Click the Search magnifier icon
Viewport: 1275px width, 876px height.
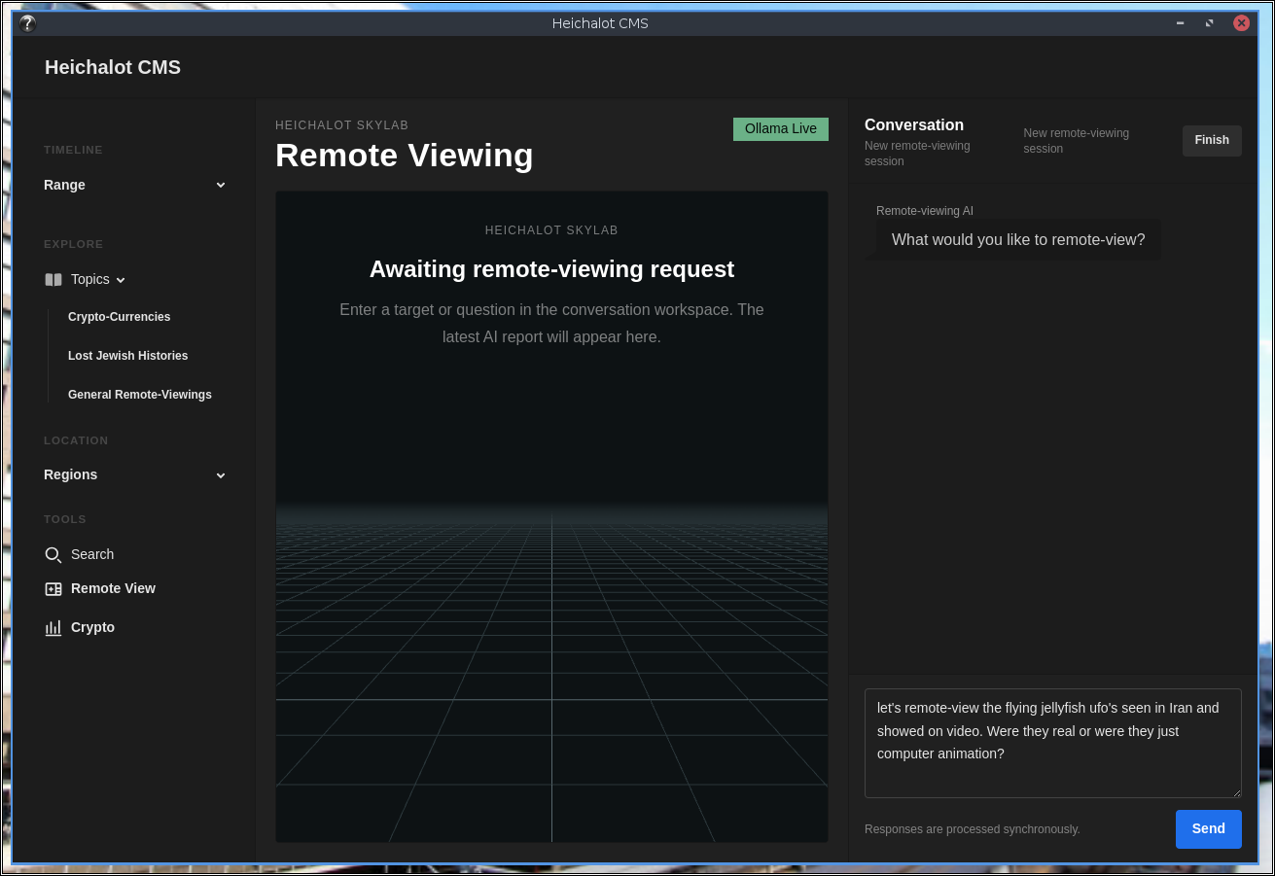53,555
